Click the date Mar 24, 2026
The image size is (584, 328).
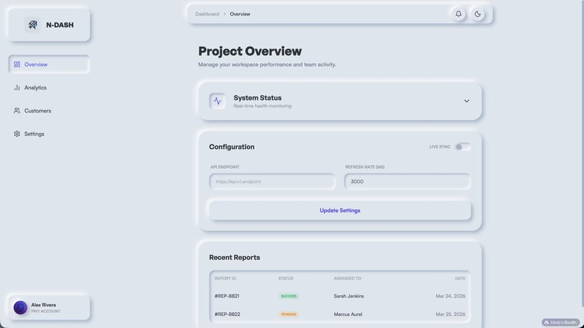[x=450, y=296]
